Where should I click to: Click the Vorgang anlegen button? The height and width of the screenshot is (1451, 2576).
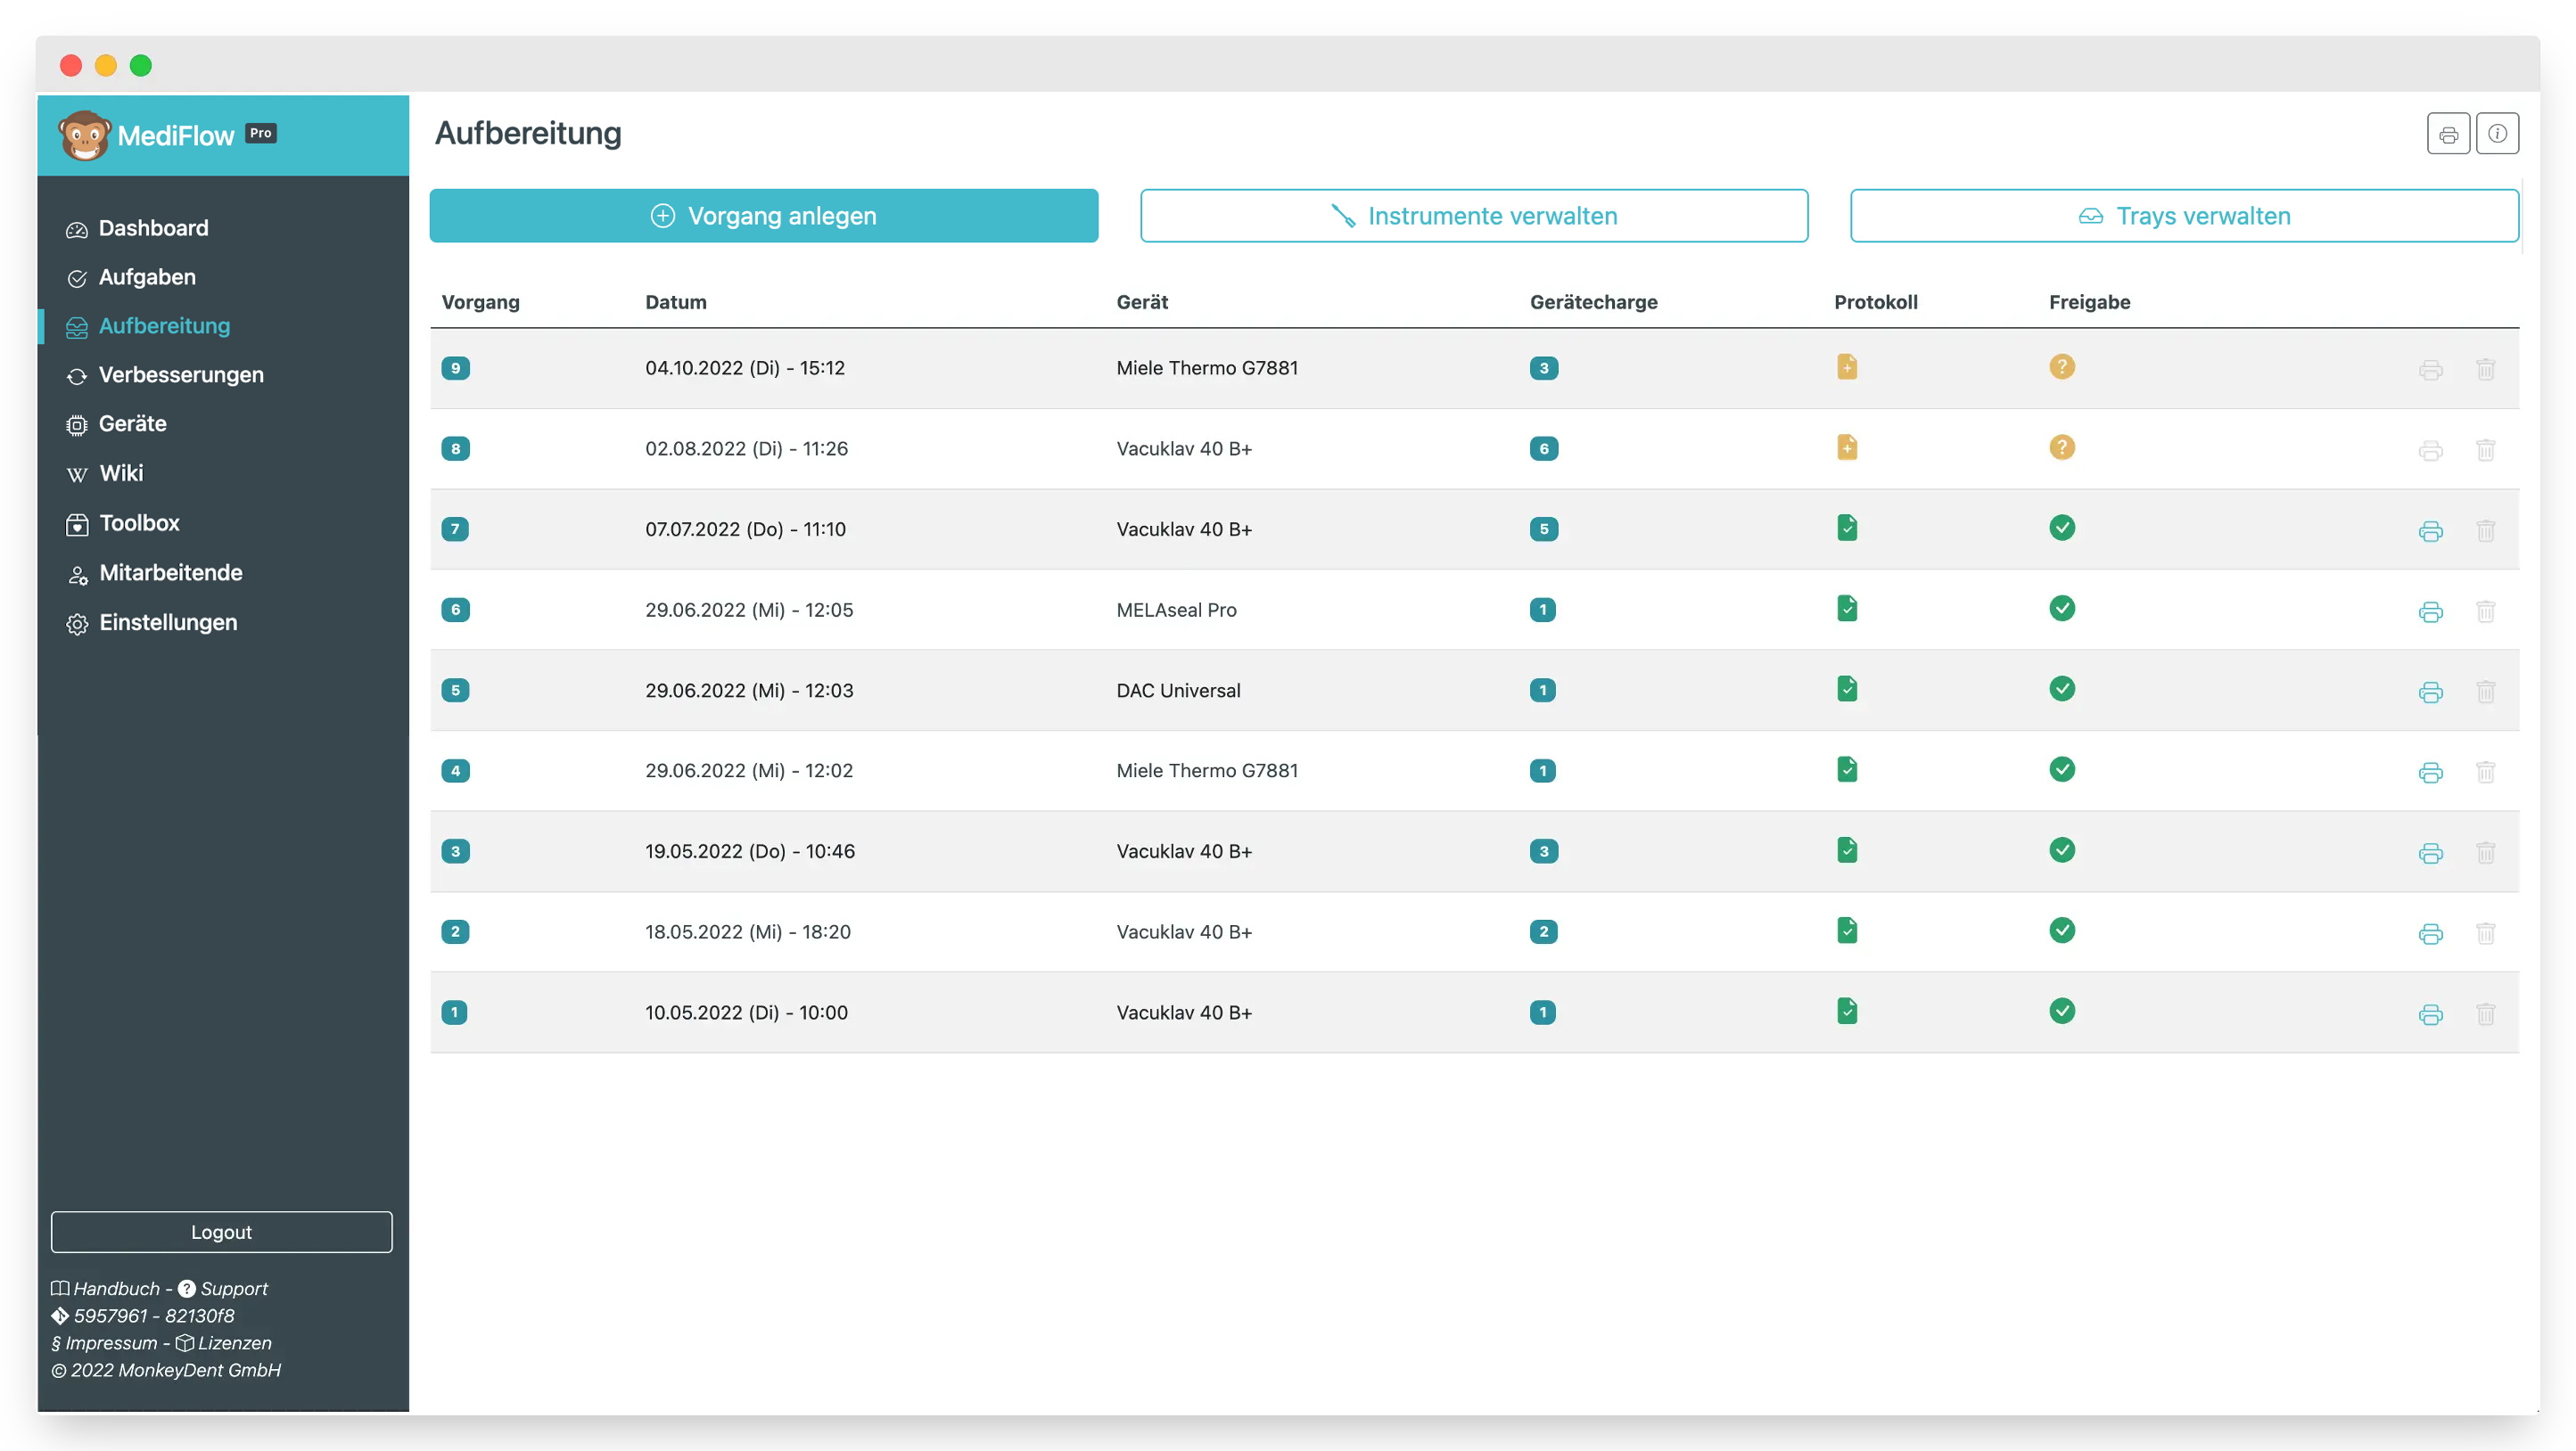764,216
